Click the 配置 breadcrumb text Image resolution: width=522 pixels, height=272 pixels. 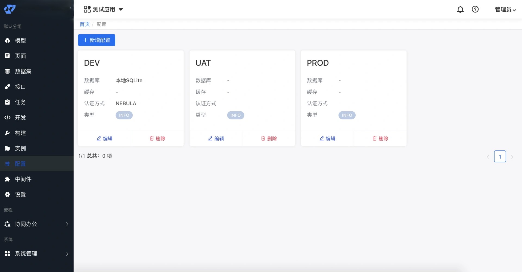101,24
